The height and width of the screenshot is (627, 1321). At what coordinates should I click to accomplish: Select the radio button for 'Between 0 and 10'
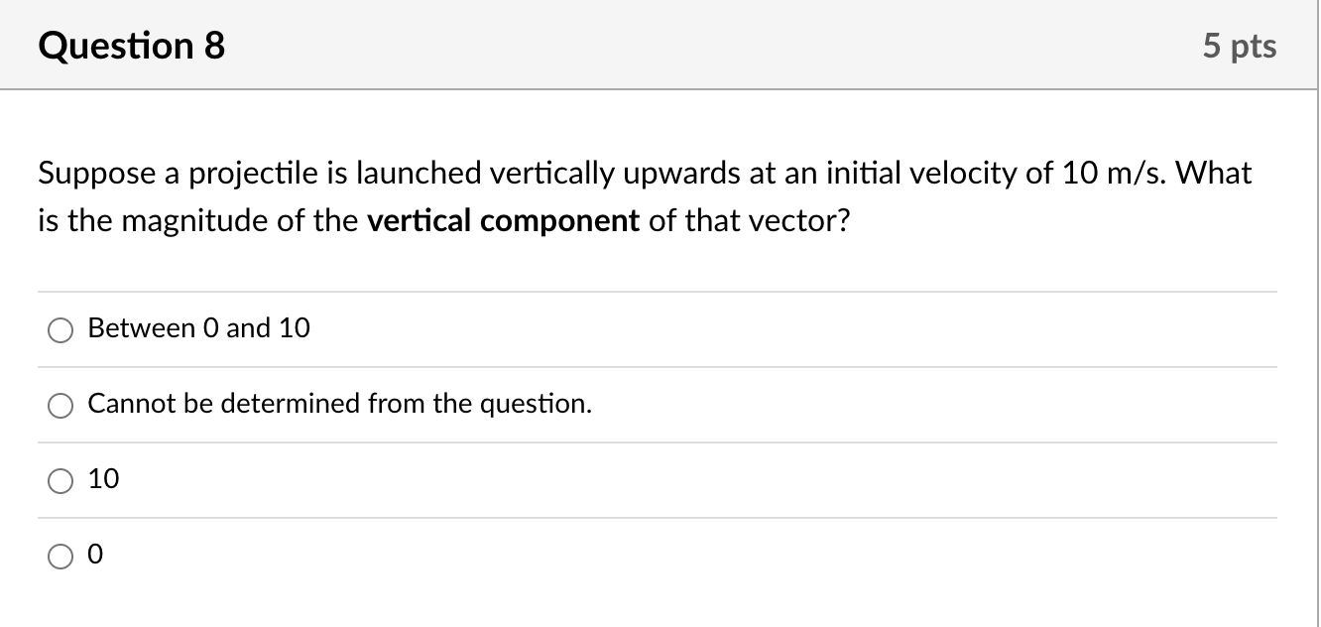60,329
